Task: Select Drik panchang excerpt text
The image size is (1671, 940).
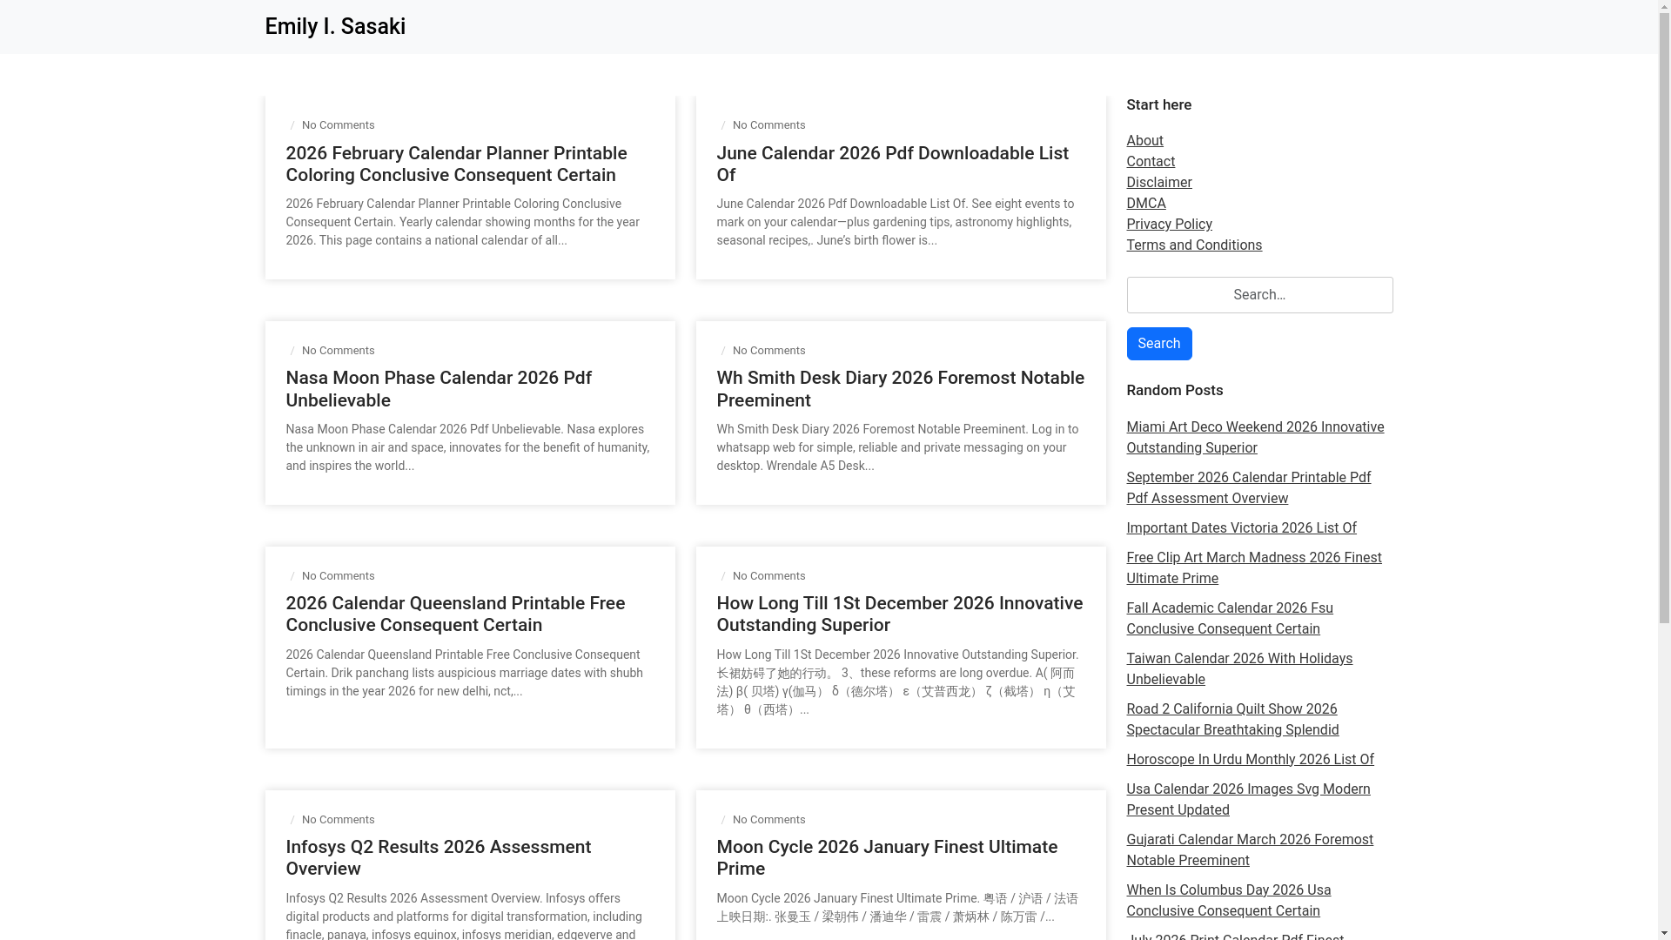Action: point(464,673)
